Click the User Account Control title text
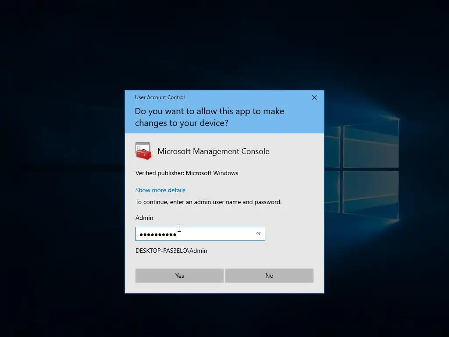 [x=160, y=97]
